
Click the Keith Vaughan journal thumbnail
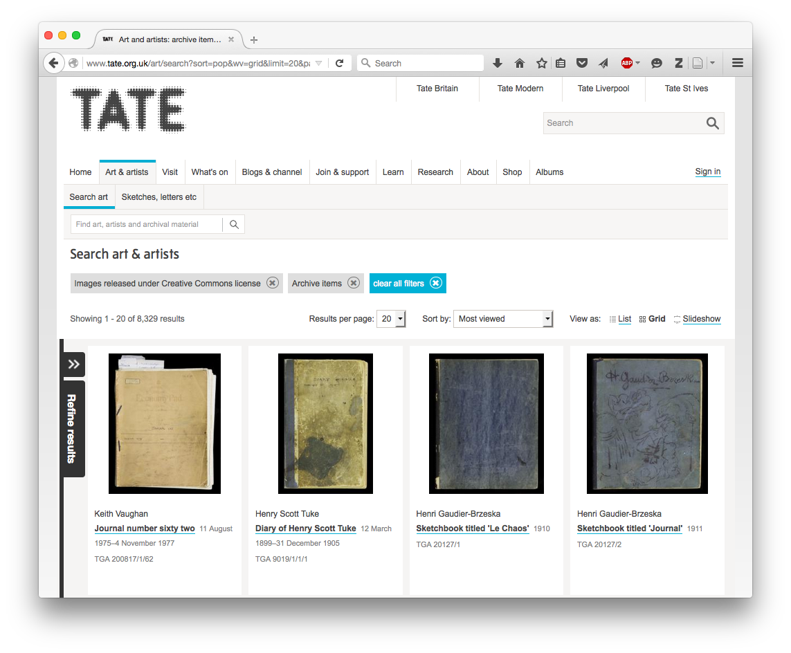165,423
